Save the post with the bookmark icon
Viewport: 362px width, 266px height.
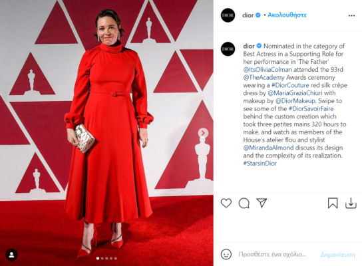click(333, 203)
